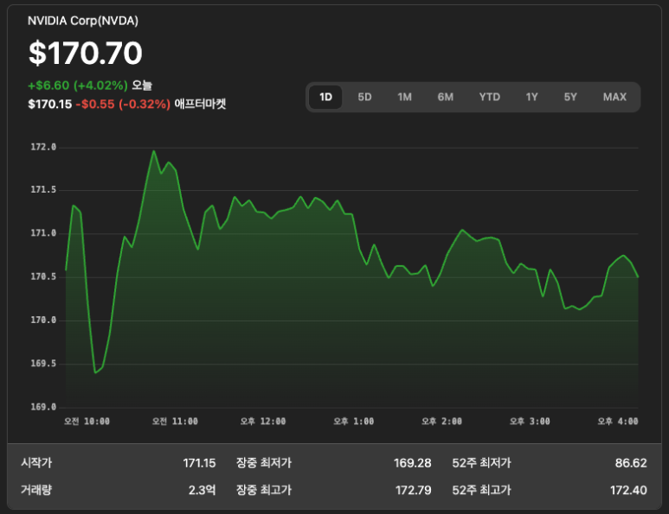Click the 장중 최고가 value 172.79
This screenshot has height=514, width=669.
coord(413,490)
